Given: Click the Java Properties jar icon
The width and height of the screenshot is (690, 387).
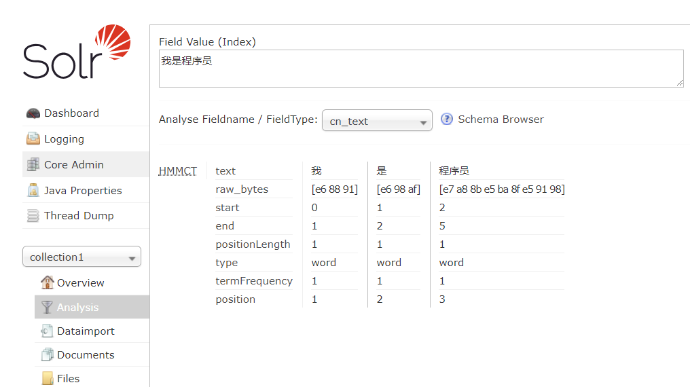Looking at the screenshot, I should (33, 191).
